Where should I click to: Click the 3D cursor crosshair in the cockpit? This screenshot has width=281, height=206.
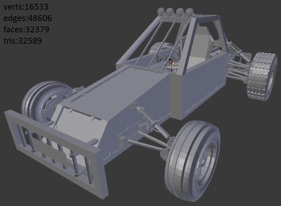(x=171, y=64)
